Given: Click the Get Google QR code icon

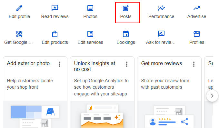Looking at the screenshot, I should coord(19,34).
